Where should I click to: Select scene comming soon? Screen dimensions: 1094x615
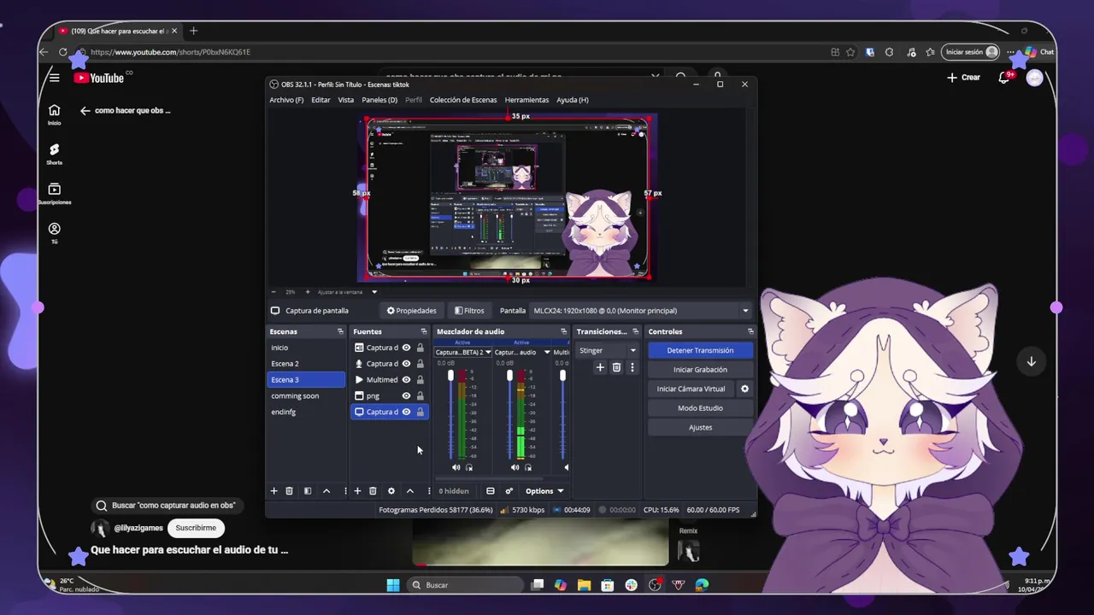[304, 395]
